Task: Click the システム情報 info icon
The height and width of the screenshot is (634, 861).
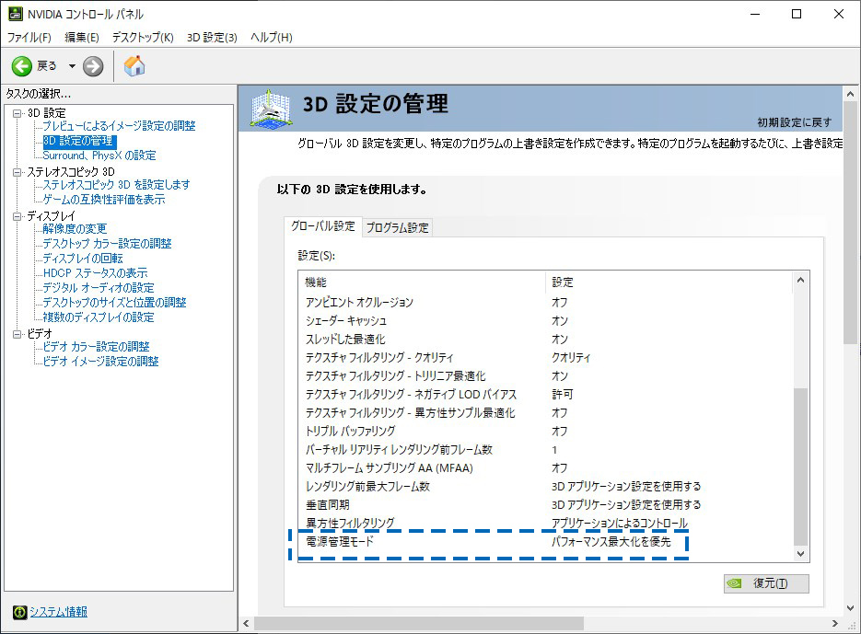Action: point(19,612)
